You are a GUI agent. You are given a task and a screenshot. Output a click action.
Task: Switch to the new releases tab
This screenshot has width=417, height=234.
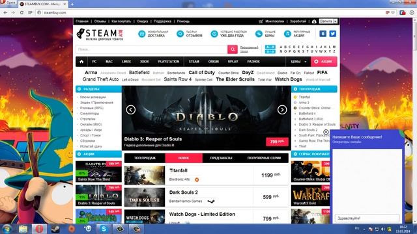(x=184, y=158)
